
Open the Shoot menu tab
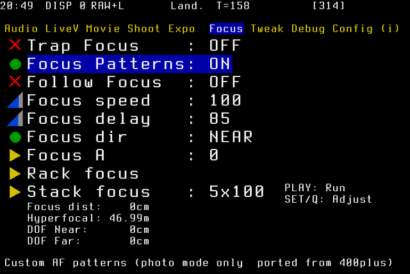[143, 28]
